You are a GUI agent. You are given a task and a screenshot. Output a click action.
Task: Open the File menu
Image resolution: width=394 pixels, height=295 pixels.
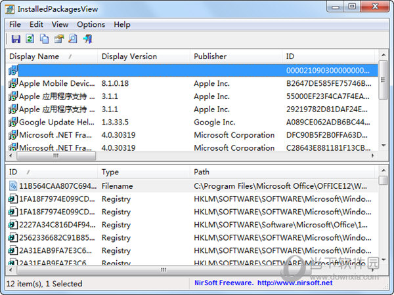click(x=15, y=25)
